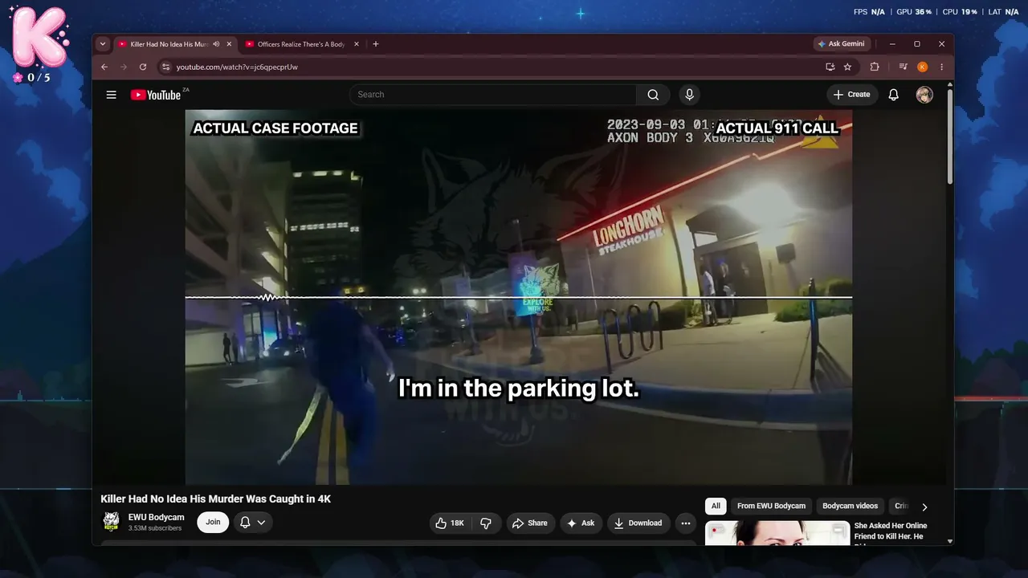Viewport: 1028px width, 578px height.
Task: Open Chrome three-dot menu
Action: coord(941,67)
